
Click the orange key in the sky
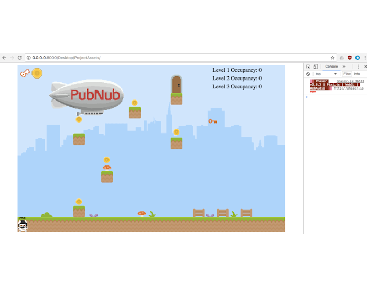(x=212, y=121)
